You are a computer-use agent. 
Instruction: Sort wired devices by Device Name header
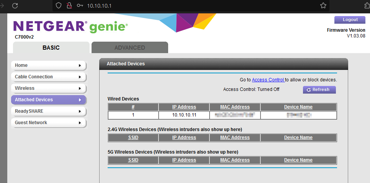click(x=298, y=107)
